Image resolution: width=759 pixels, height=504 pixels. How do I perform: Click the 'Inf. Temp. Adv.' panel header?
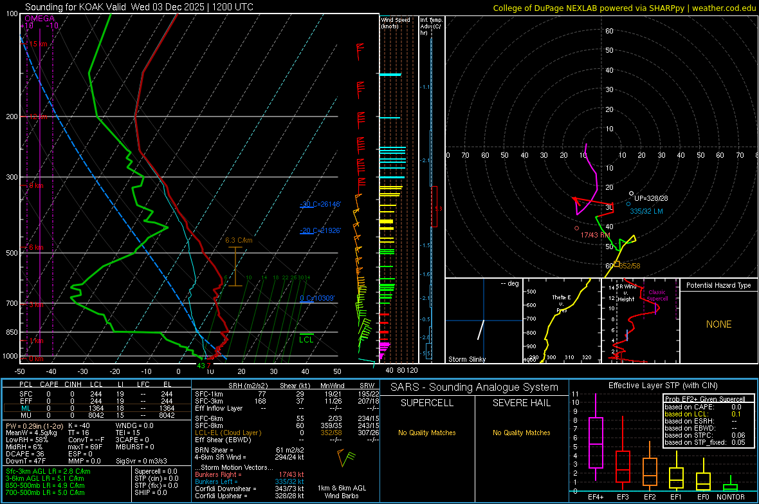(x=431, y=26)
